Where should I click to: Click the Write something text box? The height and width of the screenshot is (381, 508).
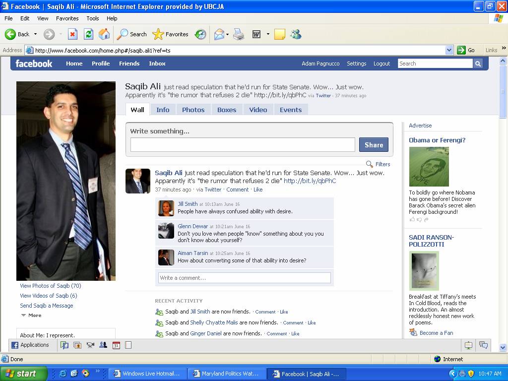pyautogui.click(x=243, y=145)
